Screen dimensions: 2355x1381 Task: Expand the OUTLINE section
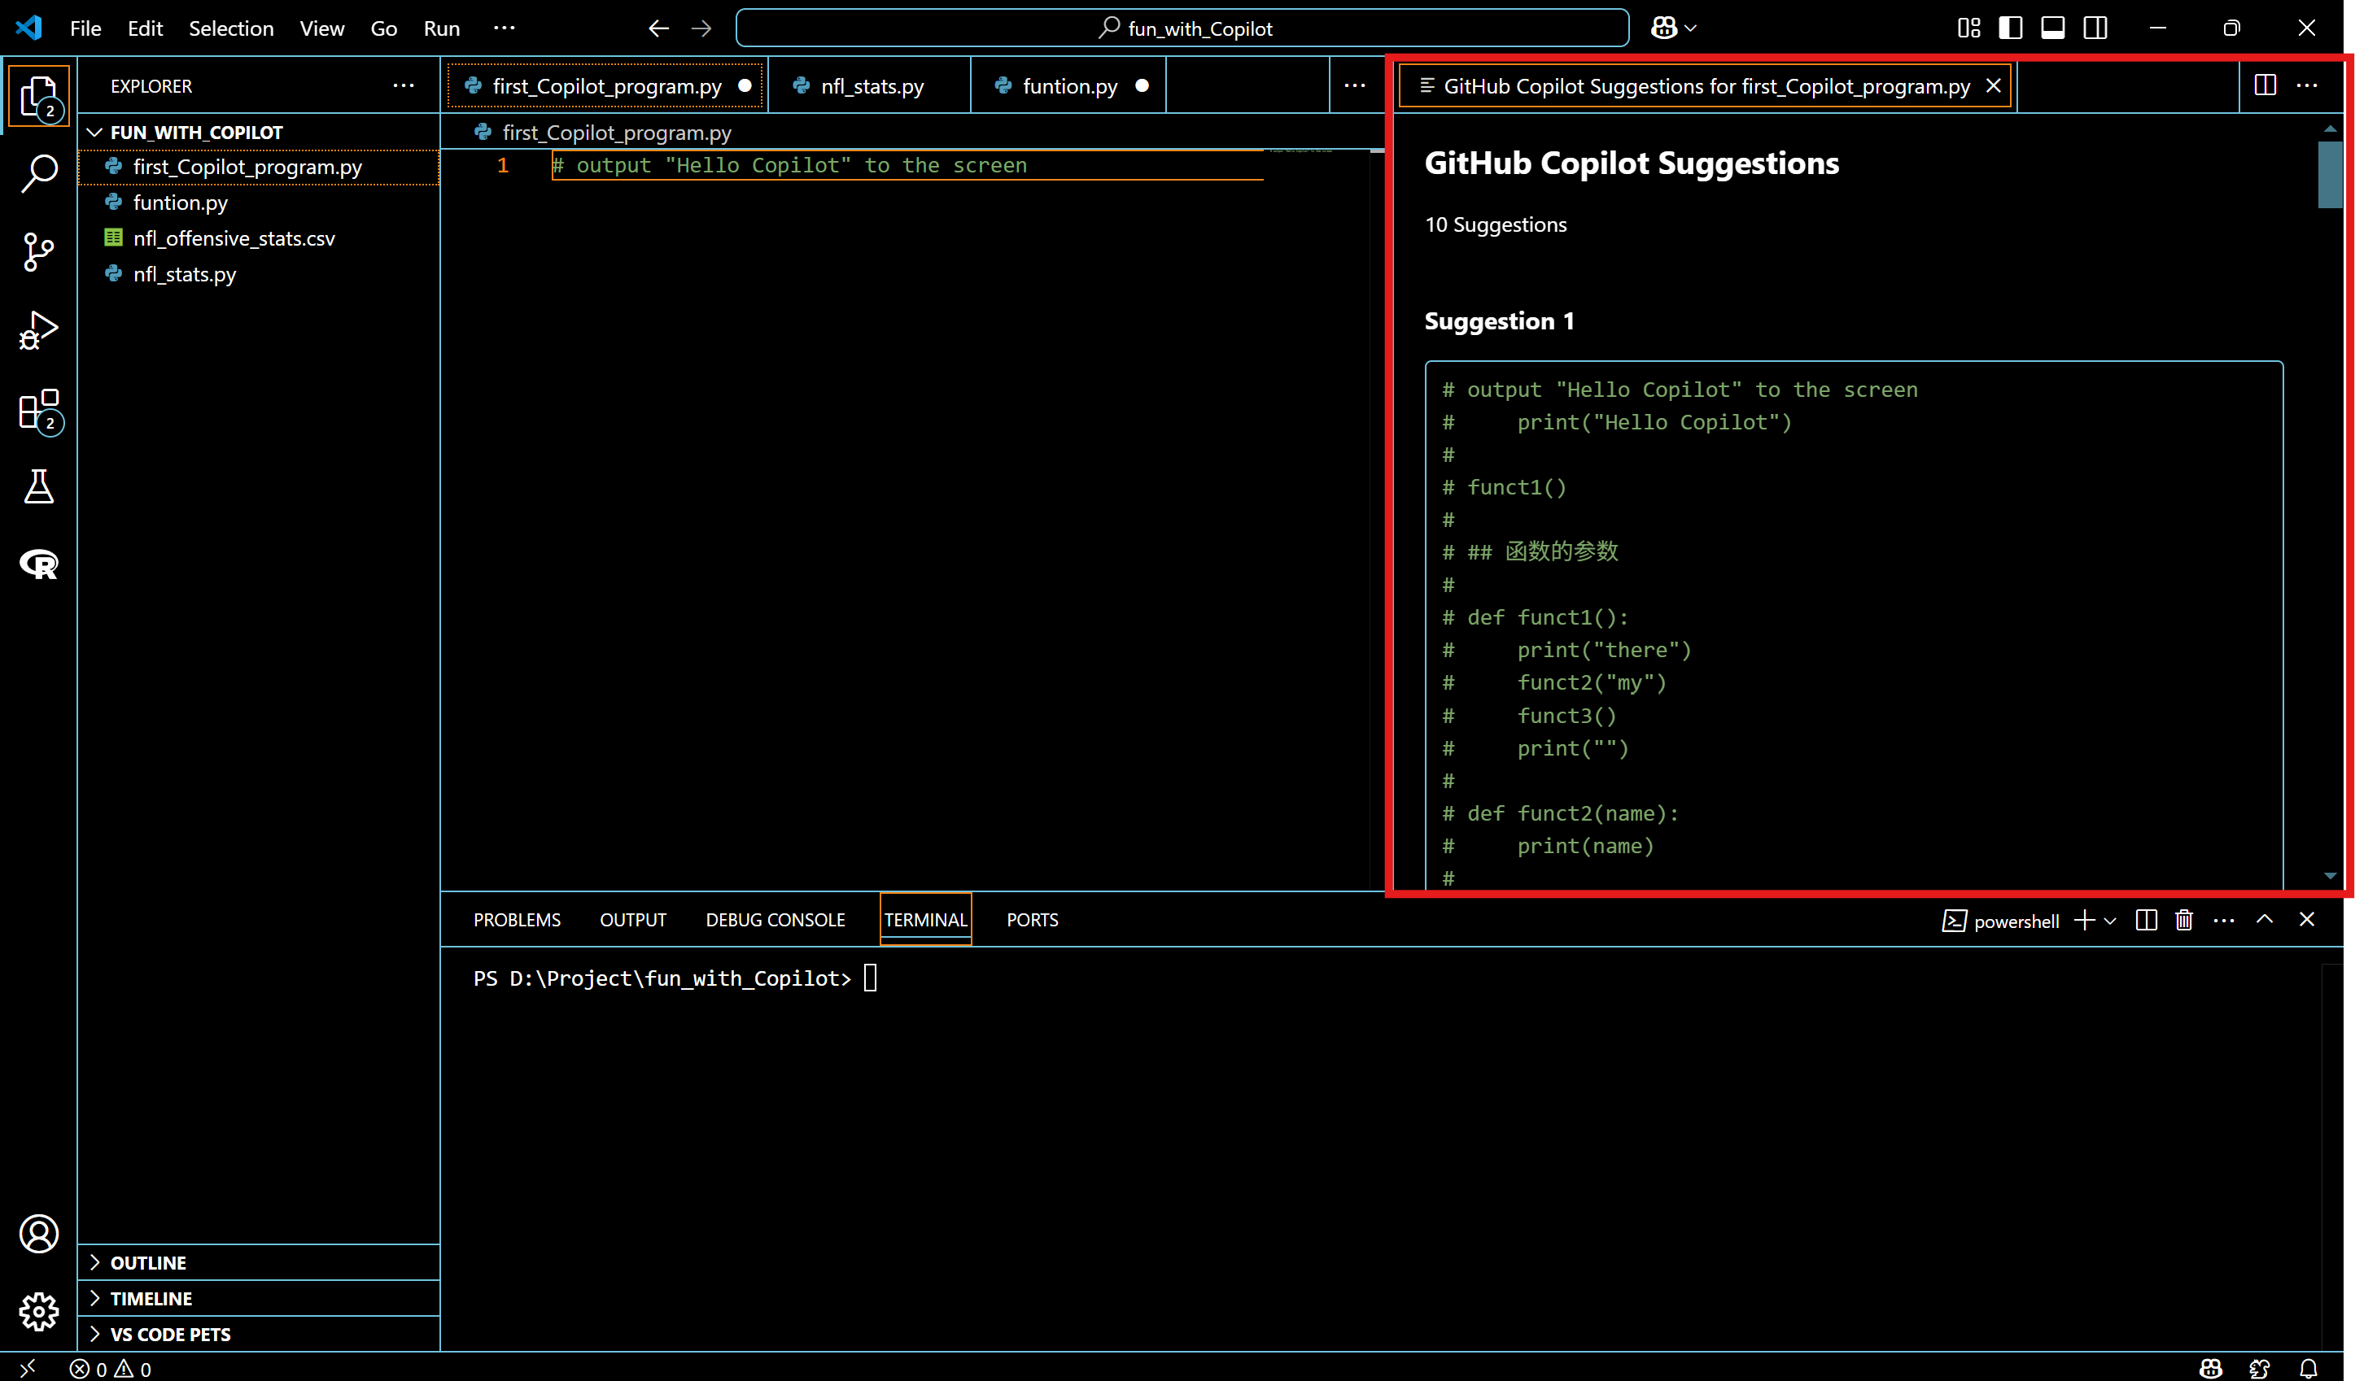[147, 1262]
